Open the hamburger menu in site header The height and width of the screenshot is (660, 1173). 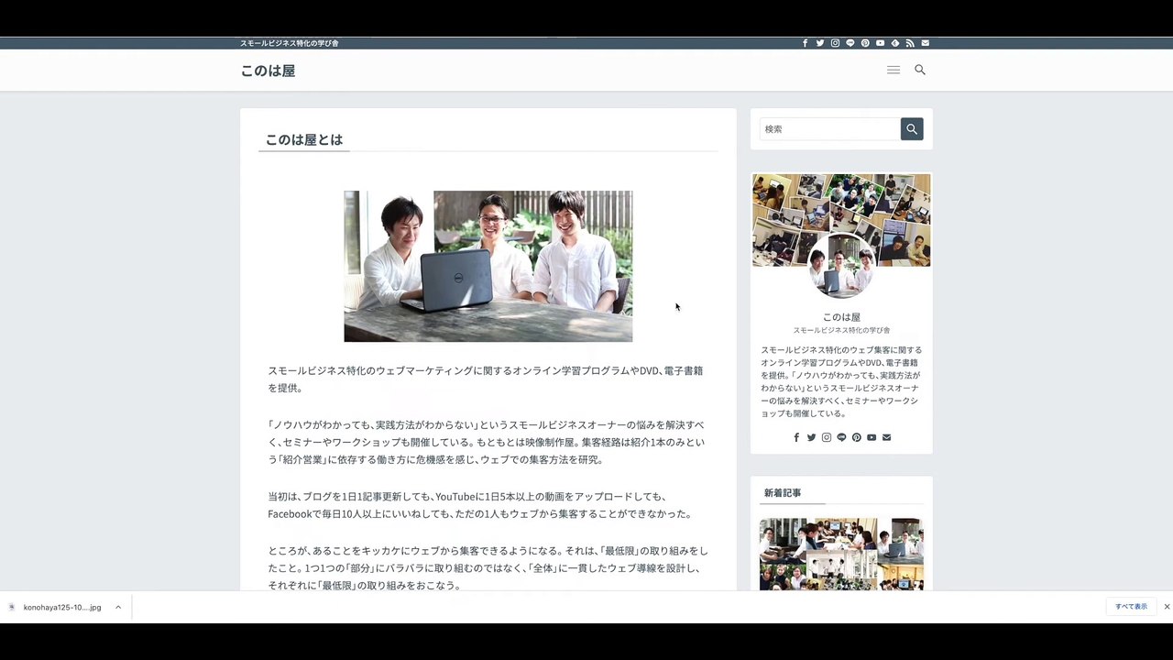tap(893, 70)
